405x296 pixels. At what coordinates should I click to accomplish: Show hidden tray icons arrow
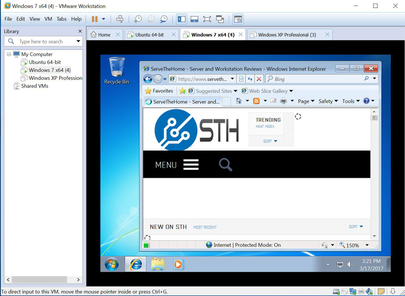[328, 264]
